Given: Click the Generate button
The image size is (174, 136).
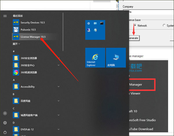Looking at the screenshot, I should 134,38.
